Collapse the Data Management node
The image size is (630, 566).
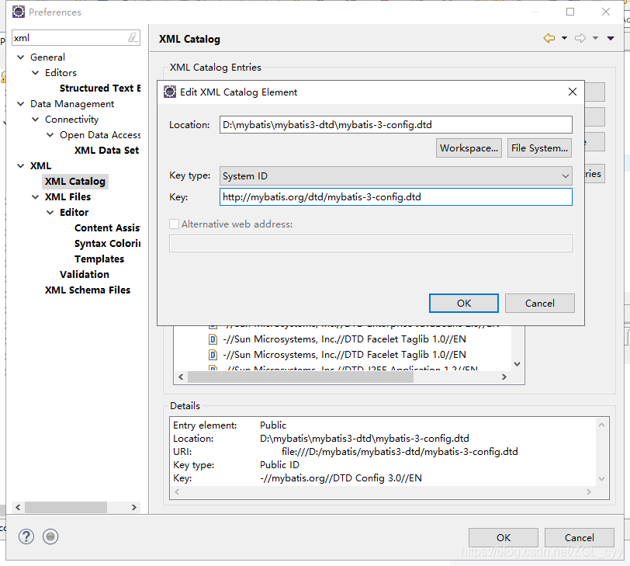tap(21, 104)
